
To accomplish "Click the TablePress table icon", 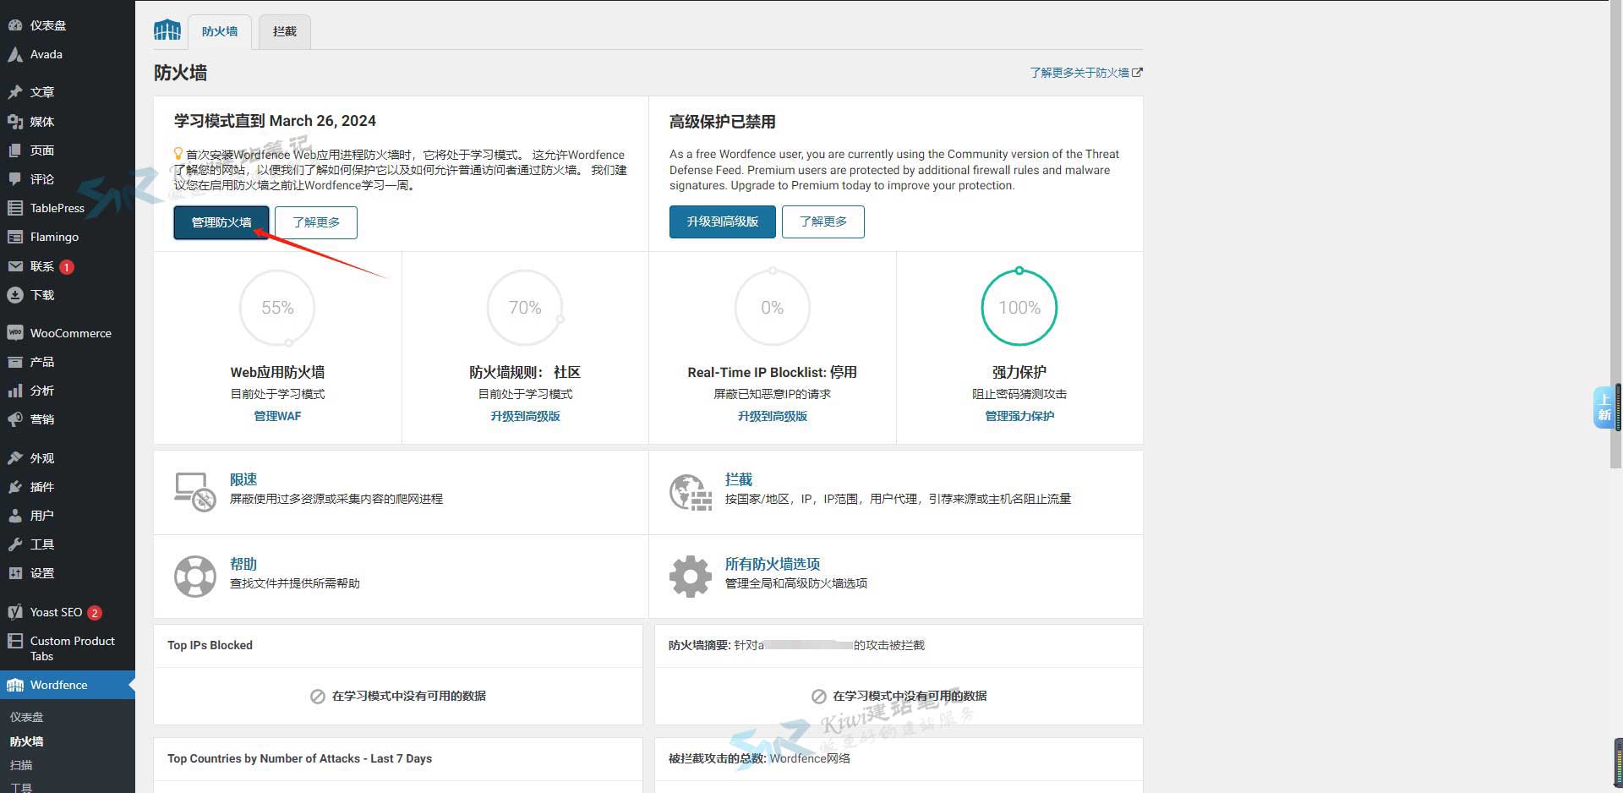I will point(15,208).
